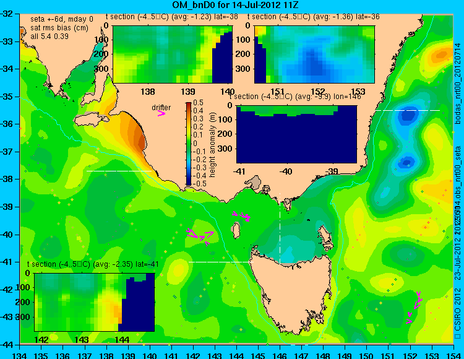464x359 pixels.
Task: Click Flinders Island northeast of Tasmania
Action: pyautogui.click(x=325, y=234)
